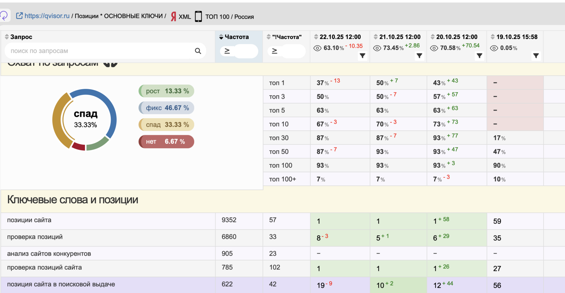Image resolution: width=565 pixels, height=293 pixels.
Task: Open the filter funnel under 22.10.25
Action: pyautogui.click(x=362, y=56)
